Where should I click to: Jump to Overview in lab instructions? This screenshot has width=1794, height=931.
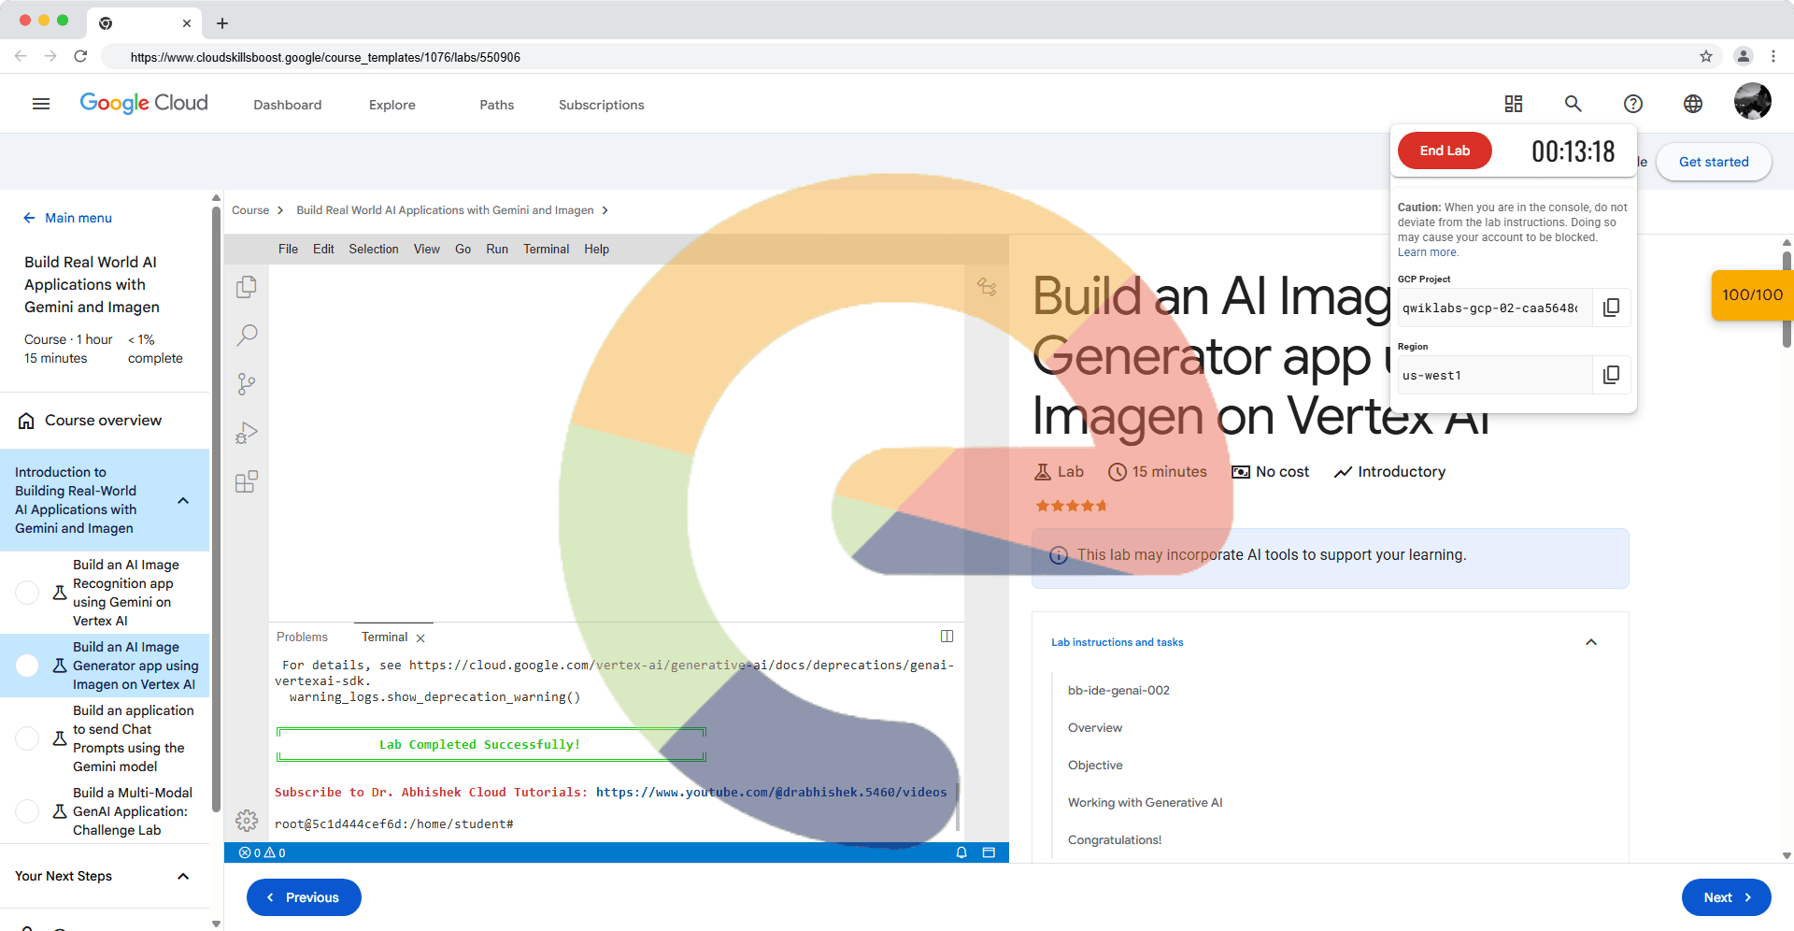point(1095,727)
